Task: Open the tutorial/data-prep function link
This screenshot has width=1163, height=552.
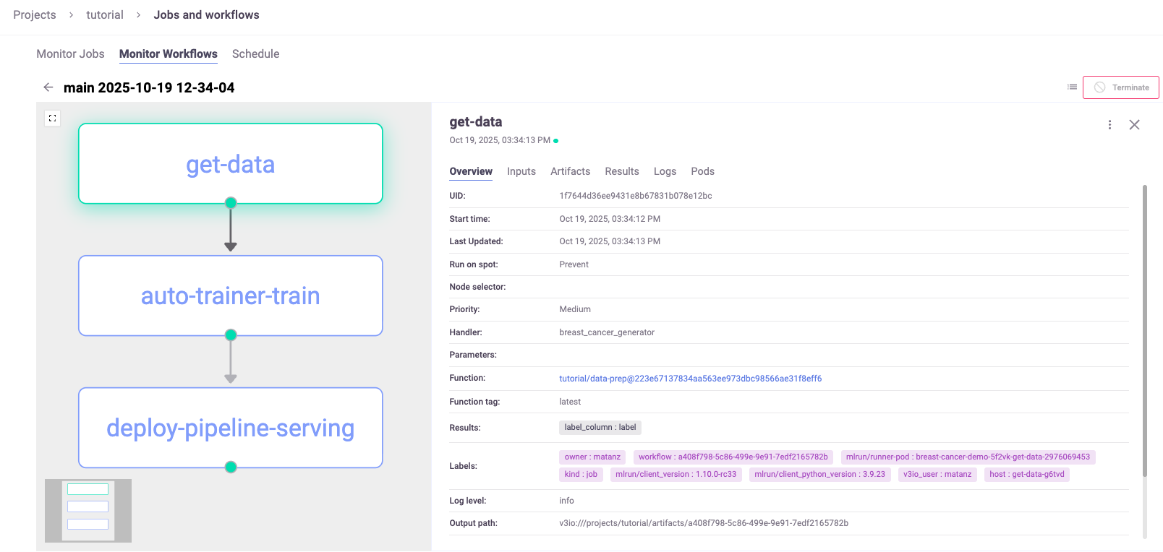Action: coord(690,379)
